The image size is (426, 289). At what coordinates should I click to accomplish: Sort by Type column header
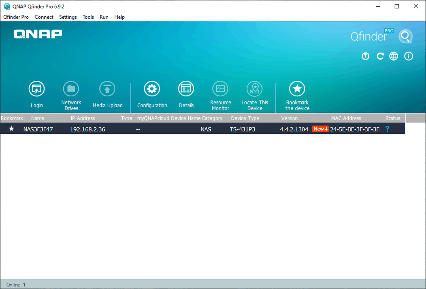[126, 118]
